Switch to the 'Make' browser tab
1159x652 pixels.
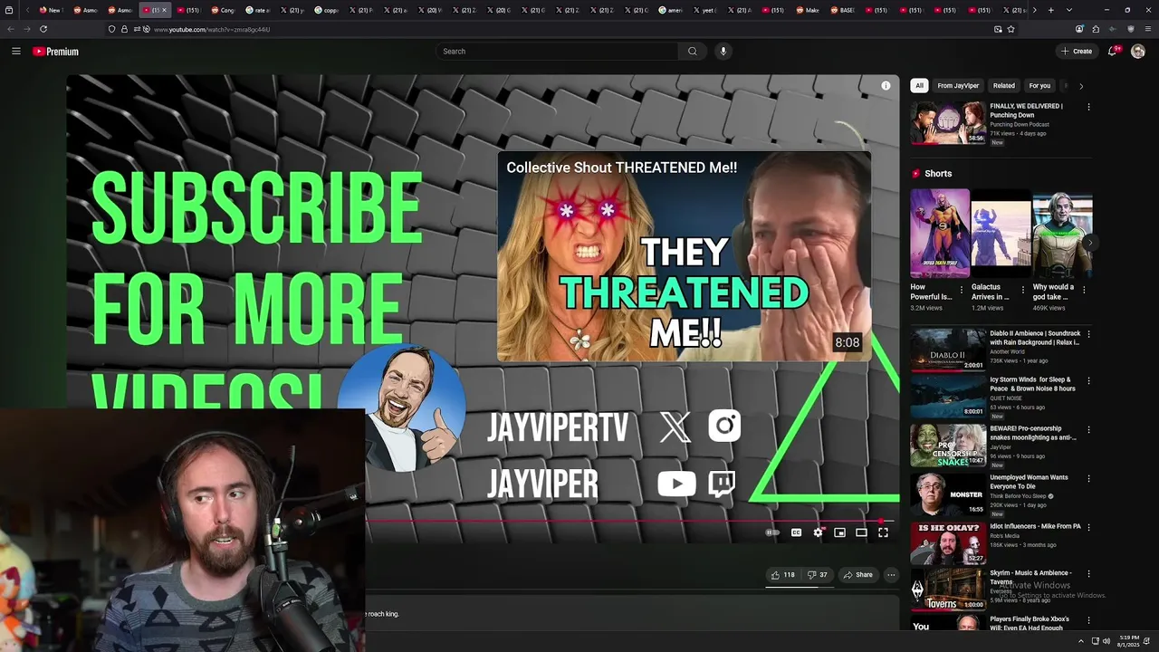[809, 10]
